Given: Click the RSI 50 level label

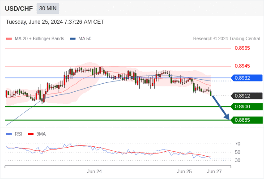Looking at the screenshot, I should (x=238, y=152).
